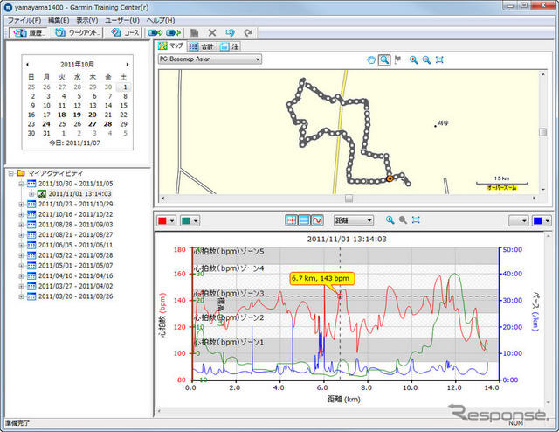Toggle the vertical gridlines graph button
The height and width of the screenshot is (432, 559).
click(x=293, y=220)
